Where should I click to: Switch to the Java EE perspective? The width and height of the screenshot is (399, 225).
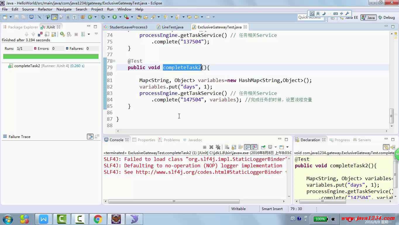tap(348, 18)
